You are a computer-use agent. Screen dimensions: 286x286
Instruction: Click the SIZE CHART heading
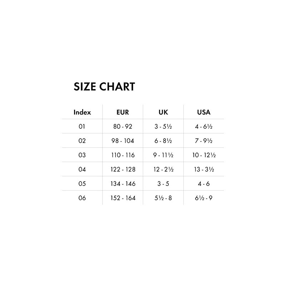coord(104,87)
